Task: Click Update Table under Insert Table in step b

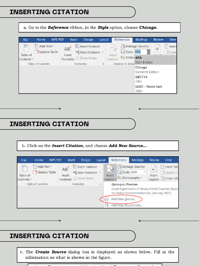Action: point(169,172)
